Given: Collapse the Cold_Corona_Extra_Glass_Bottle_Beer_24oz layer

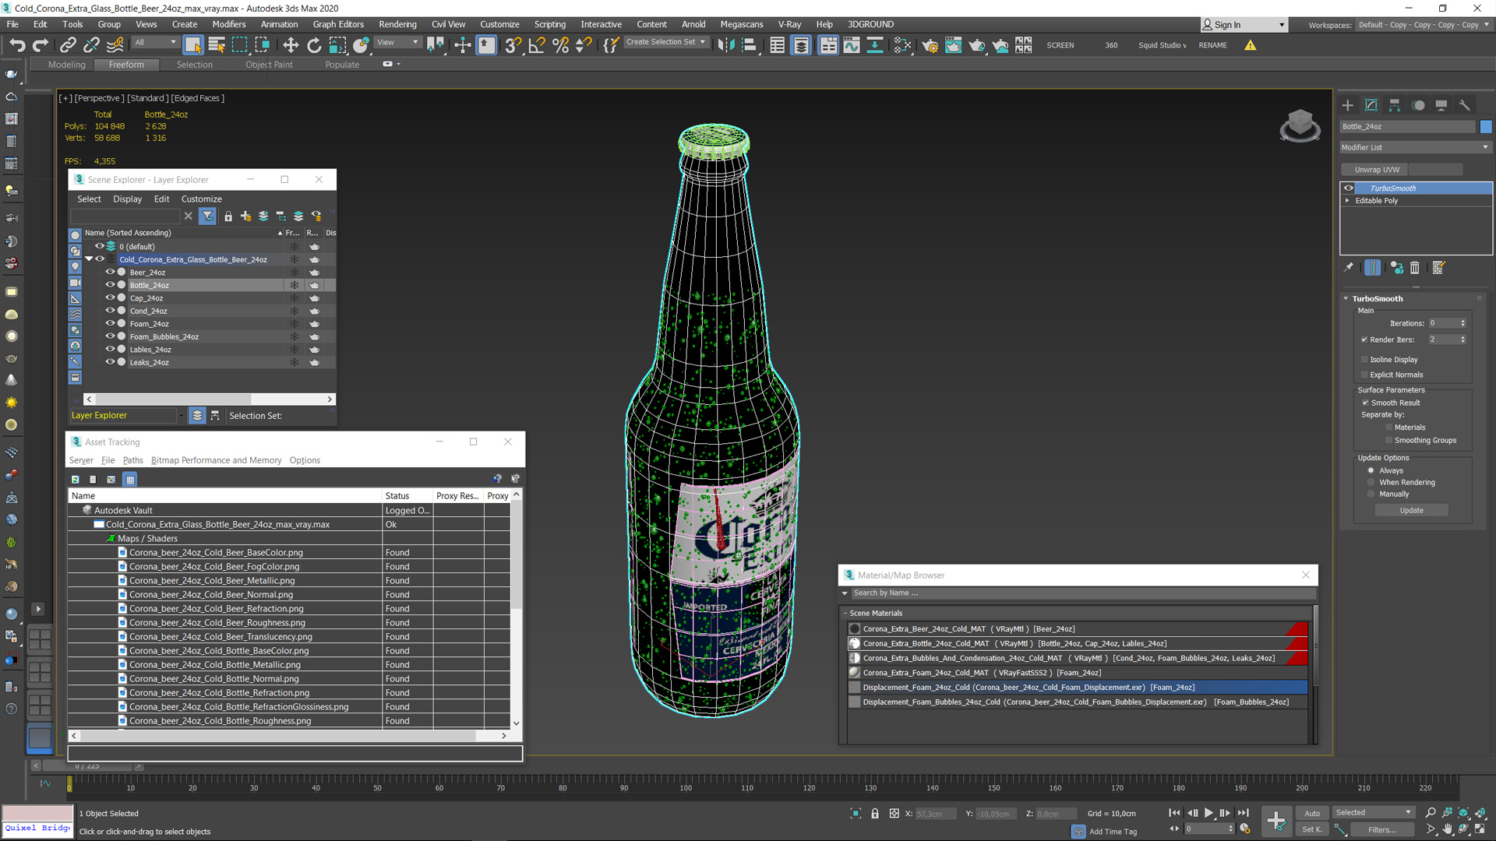Looking at the screenshot, I should [x=90, y=259].
